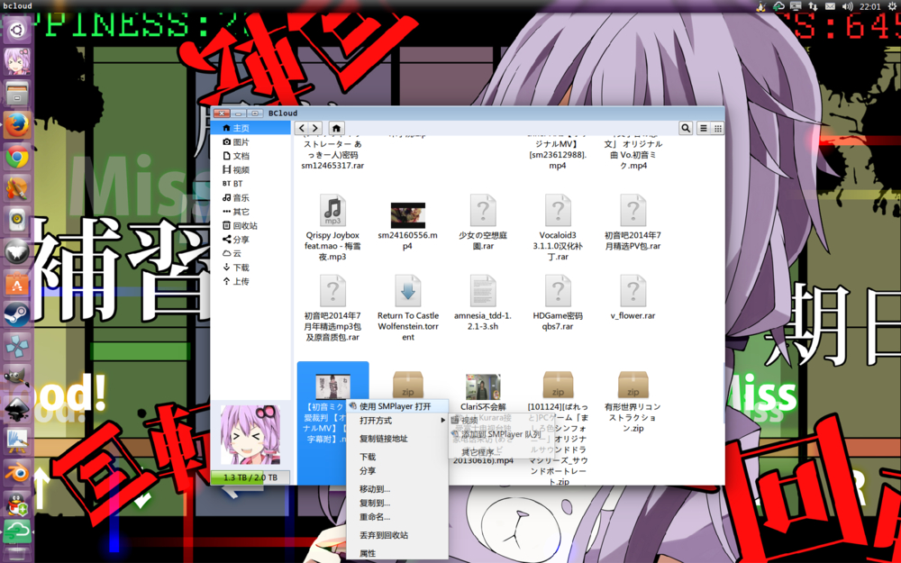The width and height of the screenshot is (901, 563).
Task: Launch Firefox from the launcher
Action: (x=16, y=124)
